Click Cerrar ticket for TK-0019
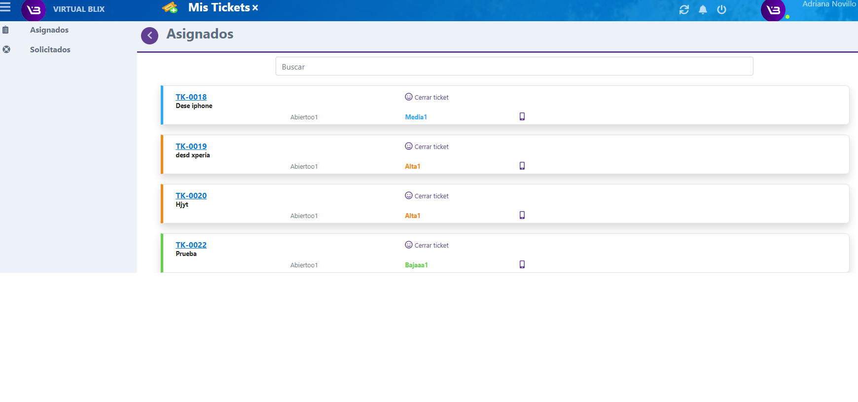Image resolution: width=858 pixels, height=402 pixels. click(427, 146)
